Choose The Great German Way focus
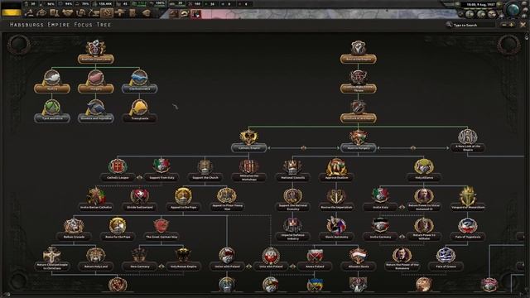The width and height of the screenshot is (530, 298). pos(161,230)
